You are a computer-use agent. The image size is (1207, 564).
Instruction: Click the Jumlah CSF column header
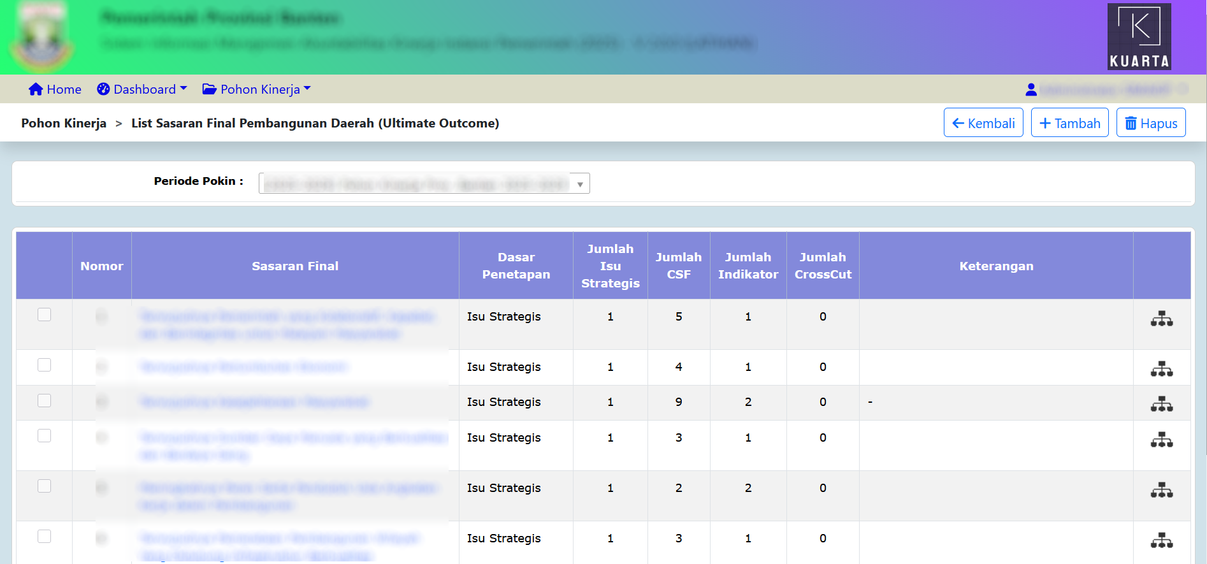tap(678, 266)
